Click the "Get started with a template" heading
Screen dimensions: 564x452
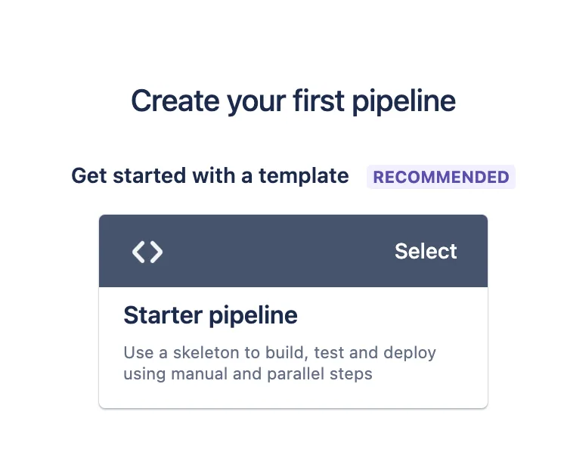(x=210, y=176)
